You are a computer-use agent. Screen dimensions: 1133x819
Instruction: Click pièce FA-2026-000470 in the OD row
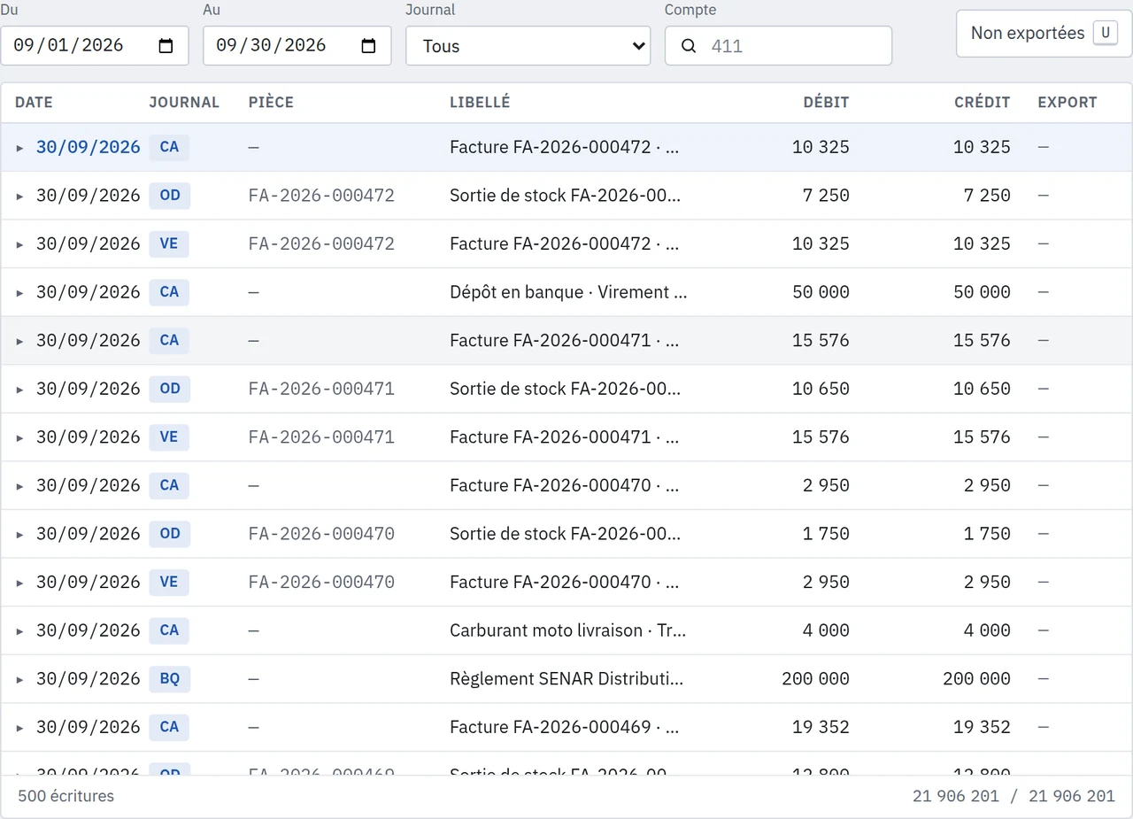click(321, 534)
